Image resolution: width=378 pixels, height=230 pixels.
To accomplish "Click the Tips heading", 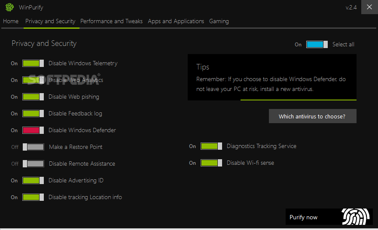I will (203, 67).
